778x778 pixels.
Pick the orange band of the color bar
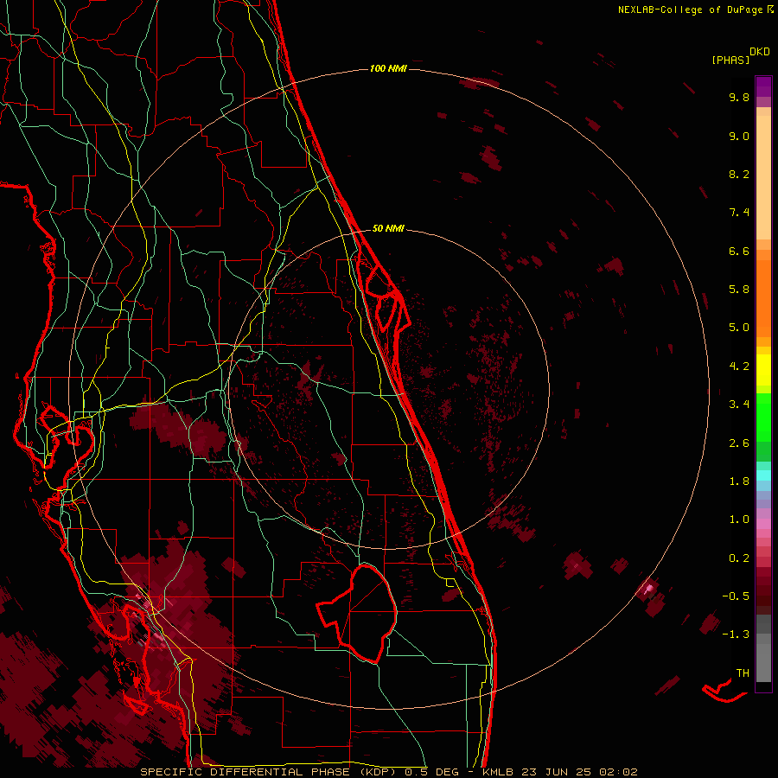pyautogui.click(x=763, y=297)
